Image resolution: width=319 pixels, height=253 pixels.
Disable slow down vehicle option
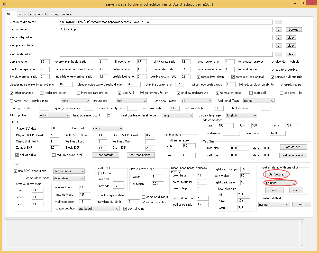point(272,62)
